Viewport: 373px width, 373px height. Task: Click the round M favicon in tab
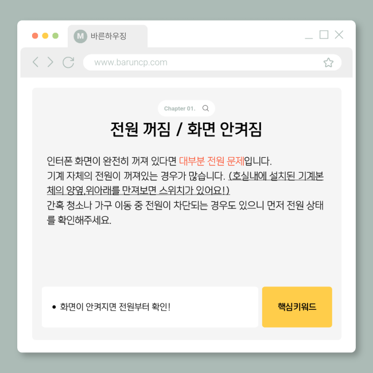coord(80,36)
